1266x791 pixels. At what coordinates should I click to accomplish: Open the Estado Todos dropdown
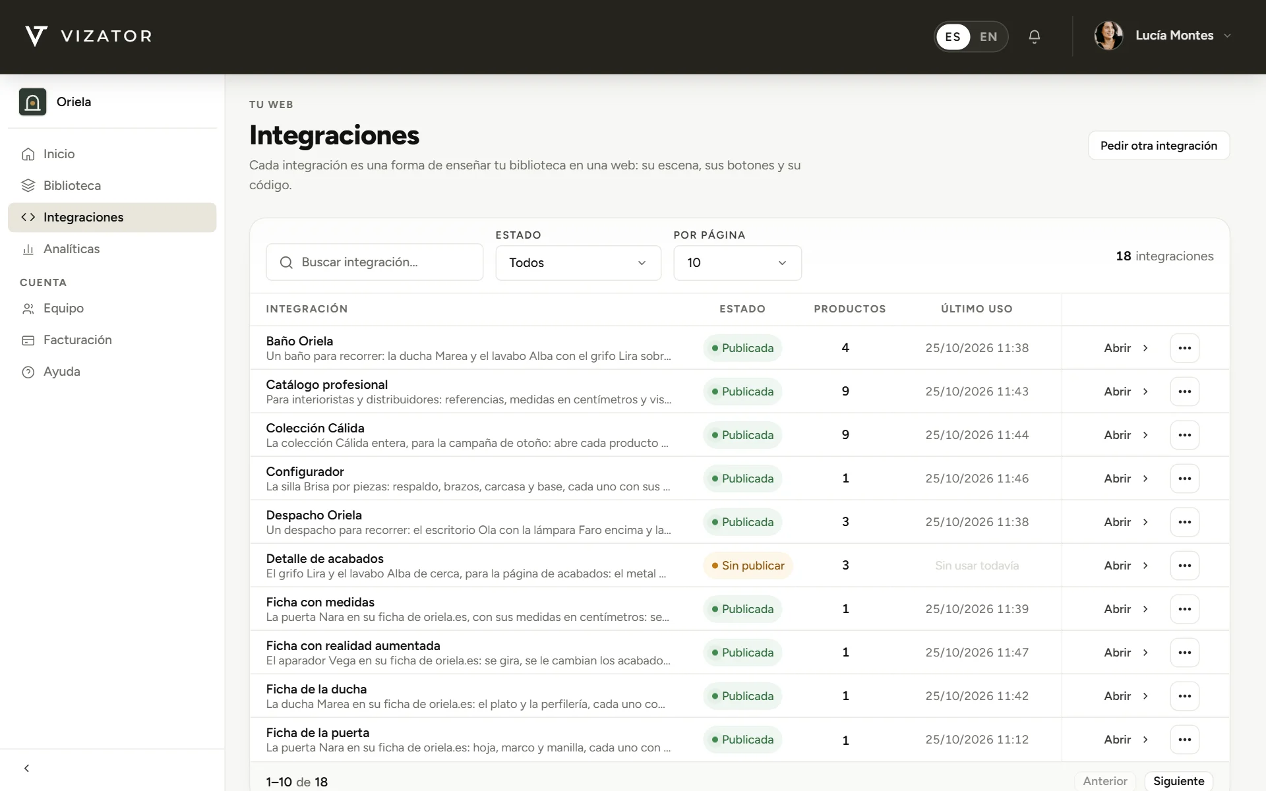578,263
